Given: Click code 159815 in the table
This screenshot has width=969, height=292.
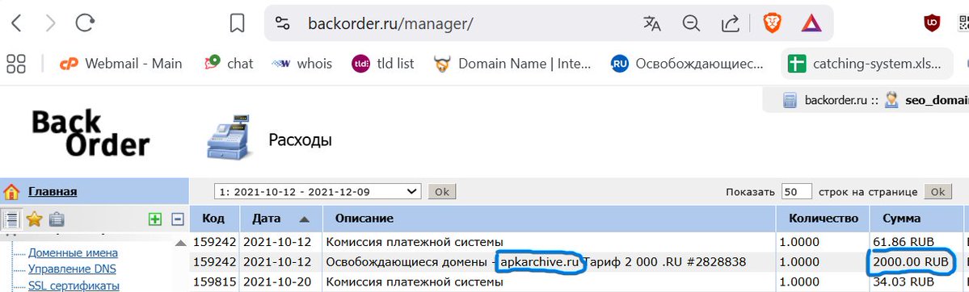Looking at the screenshot, I should click(x=214, y=282).
